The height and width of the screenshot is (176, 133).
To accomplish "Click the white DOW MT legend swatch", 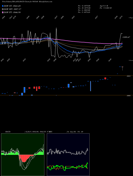I will point(3,9).
